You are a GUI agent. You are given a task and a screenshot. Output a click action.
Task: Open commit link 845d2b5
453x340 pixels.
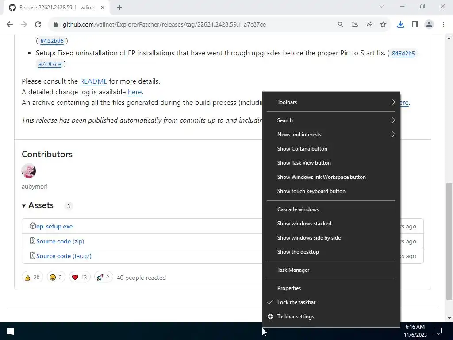(x=403, y=53)
